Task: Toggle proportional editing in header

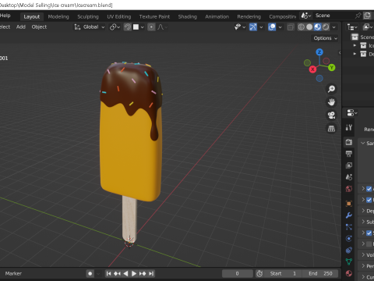Action: [151, 27]
